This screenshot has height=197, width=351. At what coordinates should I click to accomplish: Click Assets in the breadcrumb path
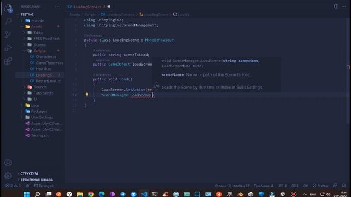75,15
